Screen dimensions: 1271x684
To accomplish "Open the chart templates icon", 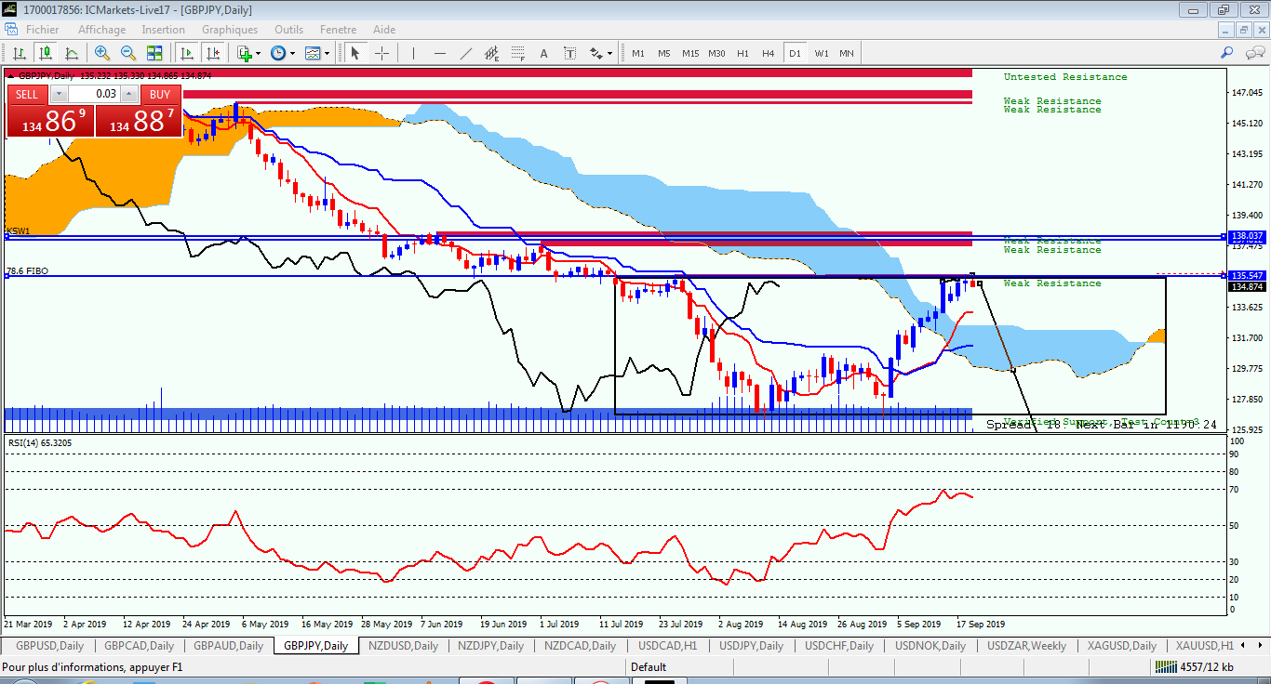I will pos(313,53).
